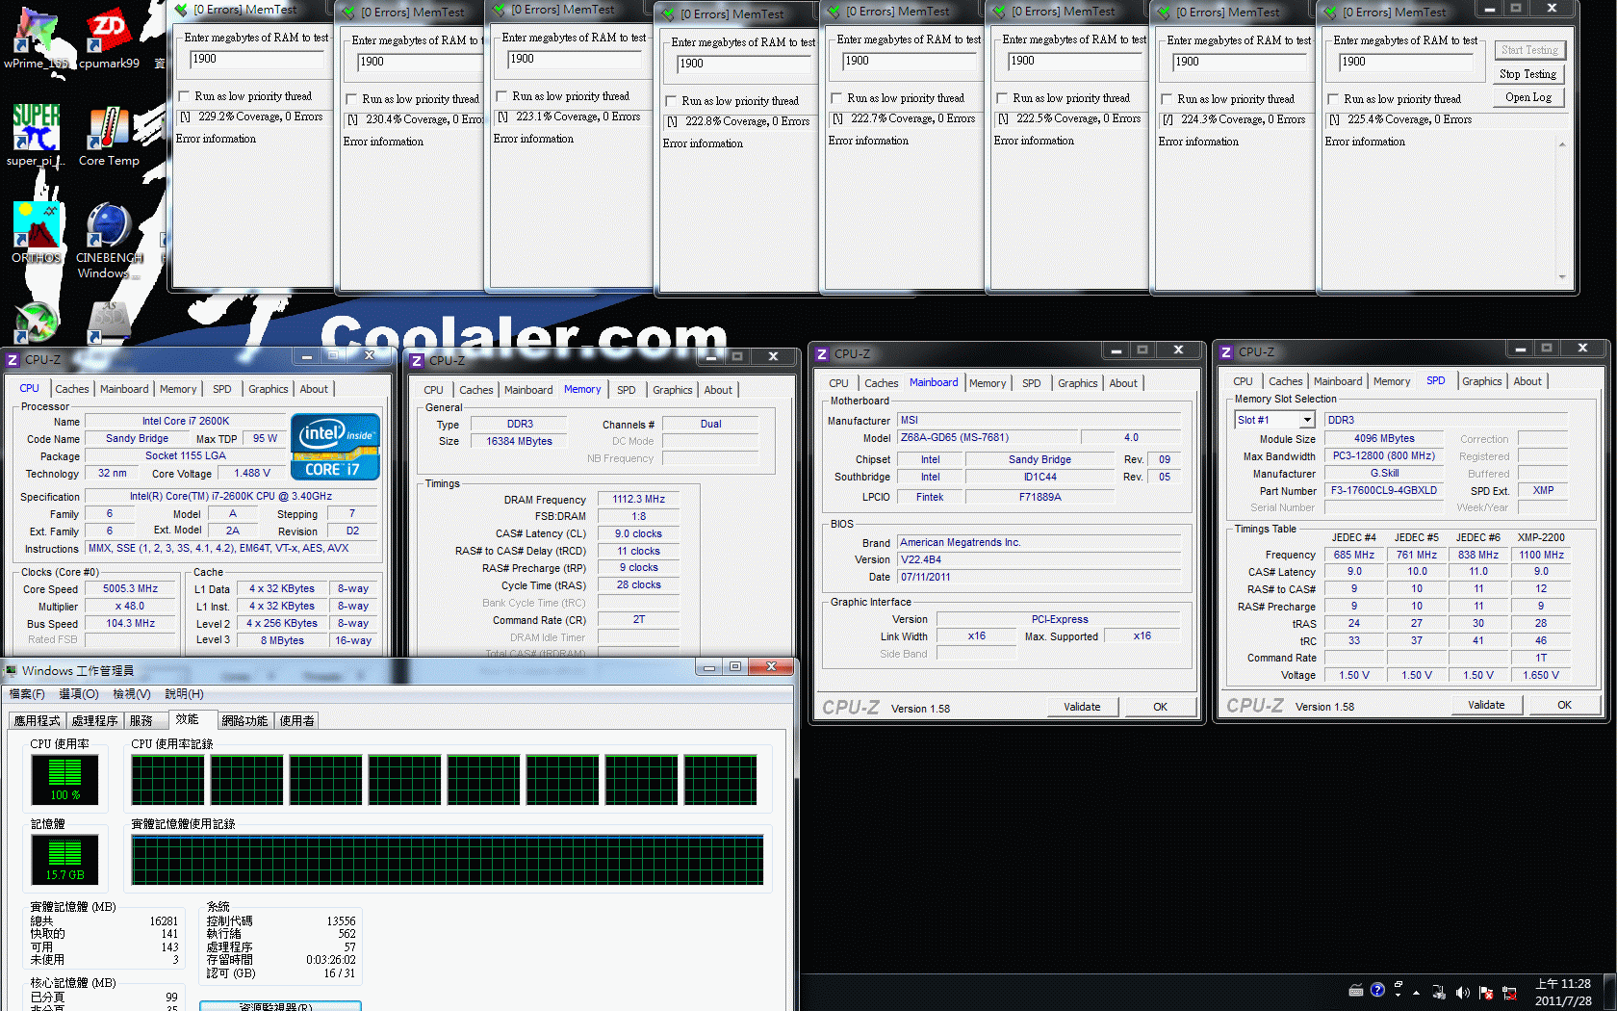Switch to Caches tab in CPU-Z Processor window
Image resolution: width=1617 pixels, height=1011 pixels.
72,389
